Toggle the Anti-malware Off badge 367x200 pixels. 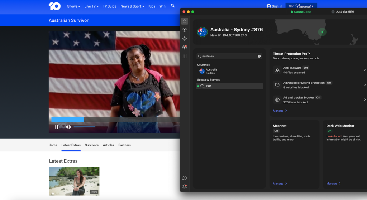click(x=306, y=68)
